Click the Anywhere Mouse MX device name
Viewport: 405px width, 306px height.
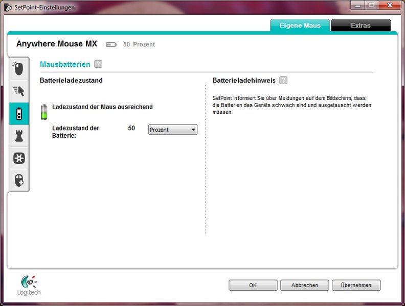[x=57, y=44]
